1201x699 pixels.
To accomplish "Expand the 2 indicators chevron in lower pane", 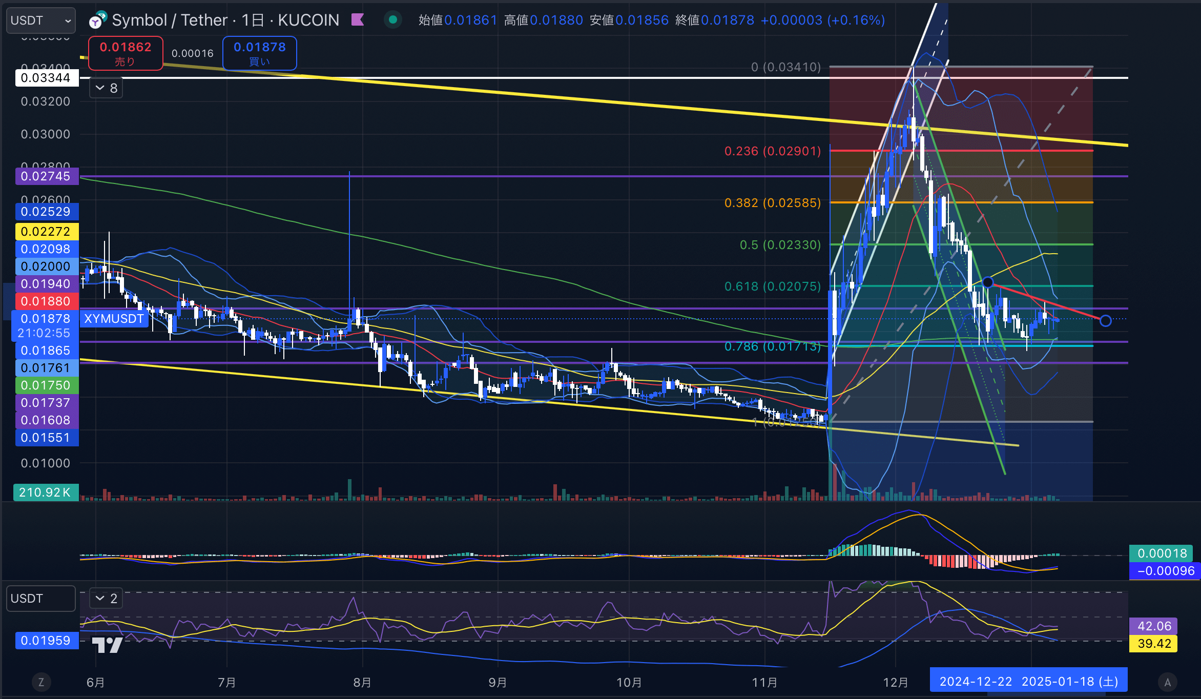I will [x=106, y=598].
